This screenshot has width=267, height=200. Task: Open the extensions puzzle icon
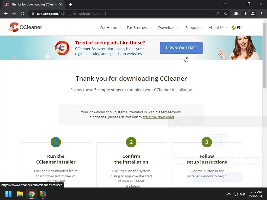tap(236, 14)
